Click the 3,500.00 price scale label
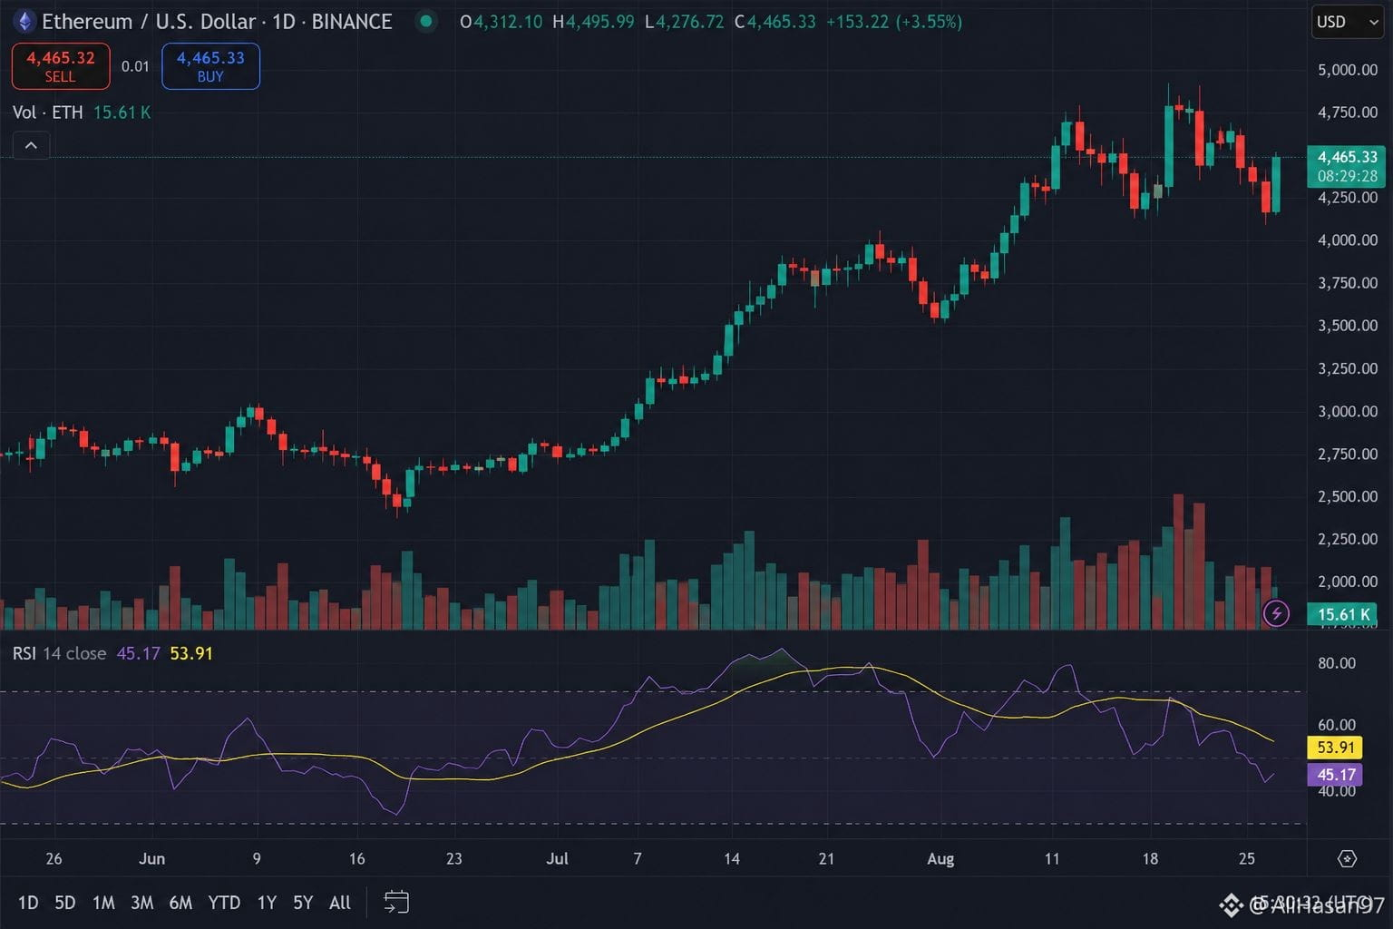 click(x=1348, y=326)
